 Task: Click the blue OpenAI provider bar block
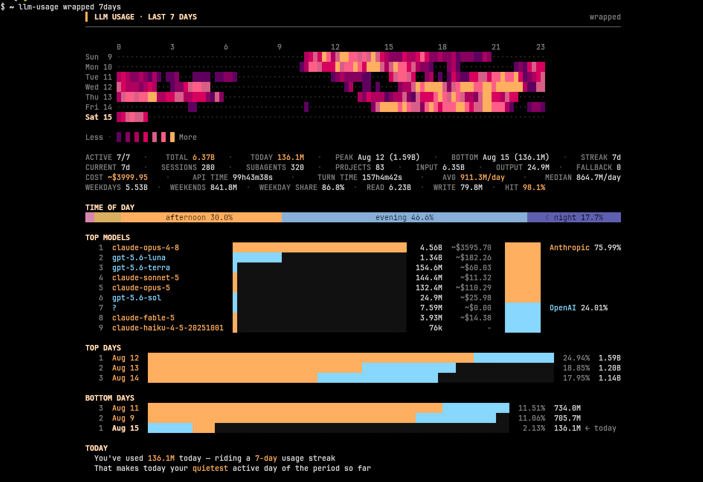(x=523, y=318)
